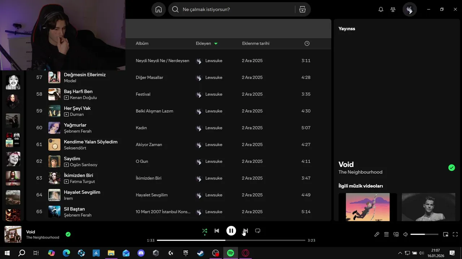This screenshot has width=462, height=259.
Task: Open File Explorer from the taskbar
Action: 111,253
